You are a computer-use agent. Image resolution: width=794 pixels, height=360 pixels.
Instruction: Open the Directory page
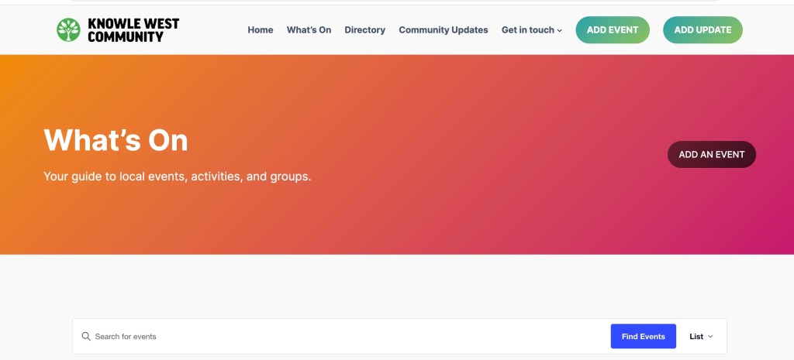tap(364, 30)
